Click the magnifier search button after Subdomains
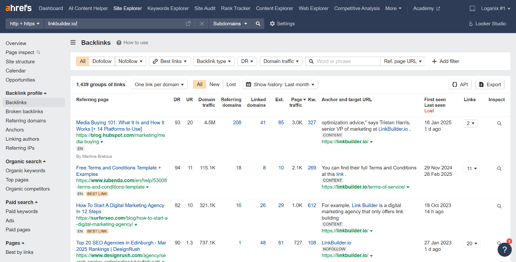The width and height of the screenshot is (516, 262). [x=258, y=24]
